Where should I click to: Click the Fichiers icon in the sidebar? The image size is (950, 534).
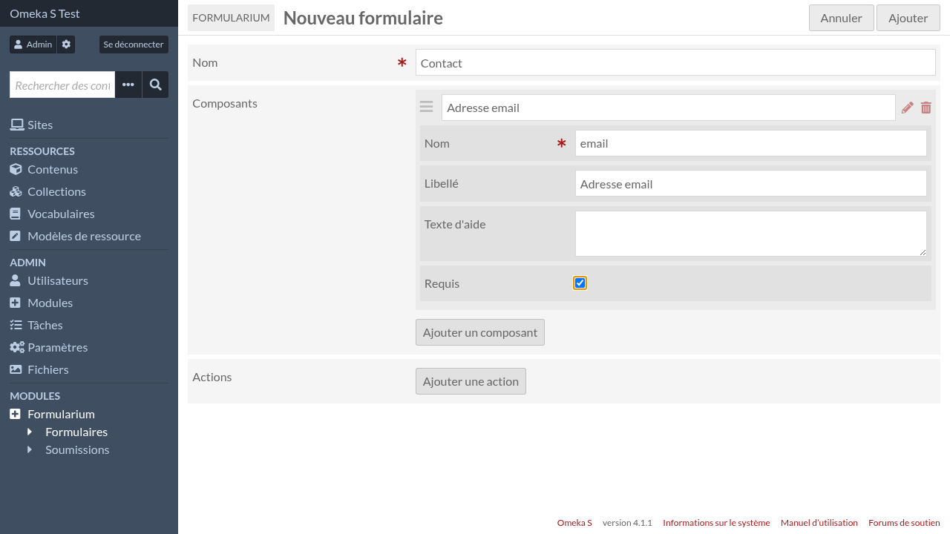pyautogui.click(x=15, y=369)
